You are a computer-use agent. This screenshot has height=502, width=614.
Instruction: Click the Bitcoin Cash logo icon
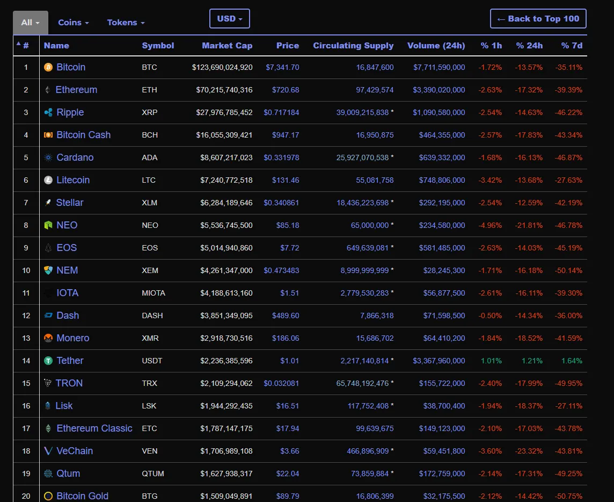coord(48,135)
